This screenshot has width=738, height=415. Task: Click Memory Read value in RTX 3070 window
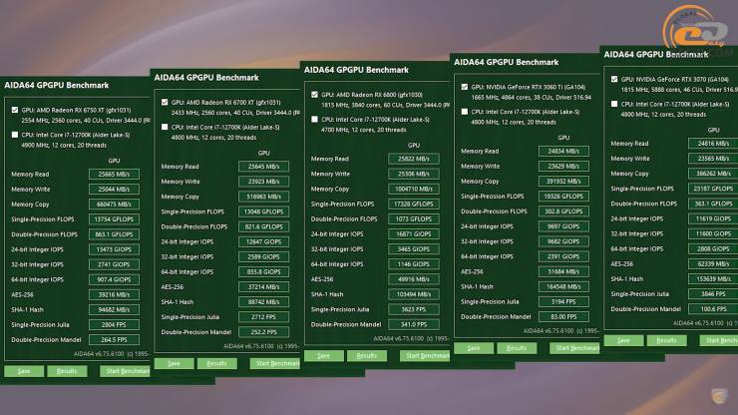pyautogui.click(x=713, y=144)
